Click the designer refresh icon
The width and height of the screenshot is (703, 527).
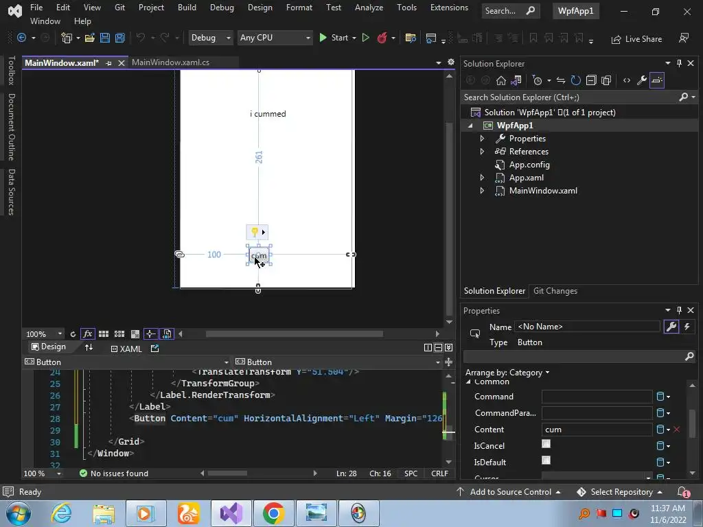click(x=73, y=334)
